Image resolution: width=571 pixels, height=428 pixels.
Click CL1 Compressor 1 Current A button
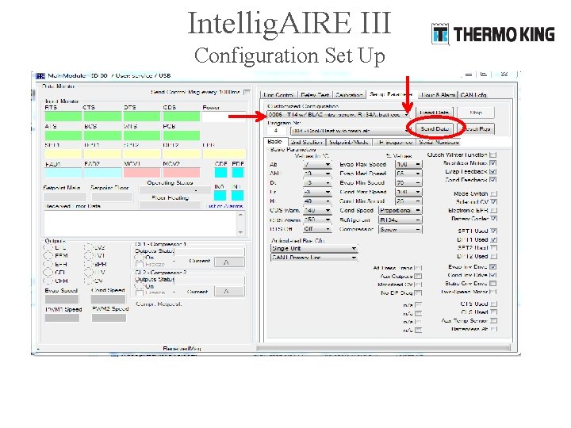(x=229, y=262)
